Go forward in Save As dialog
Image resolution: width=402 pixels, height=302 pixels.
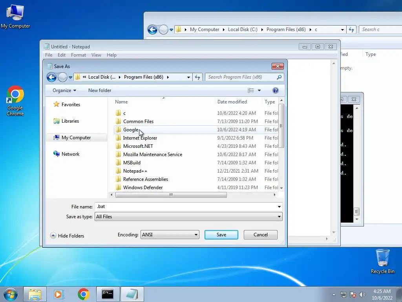pos(62,77)
